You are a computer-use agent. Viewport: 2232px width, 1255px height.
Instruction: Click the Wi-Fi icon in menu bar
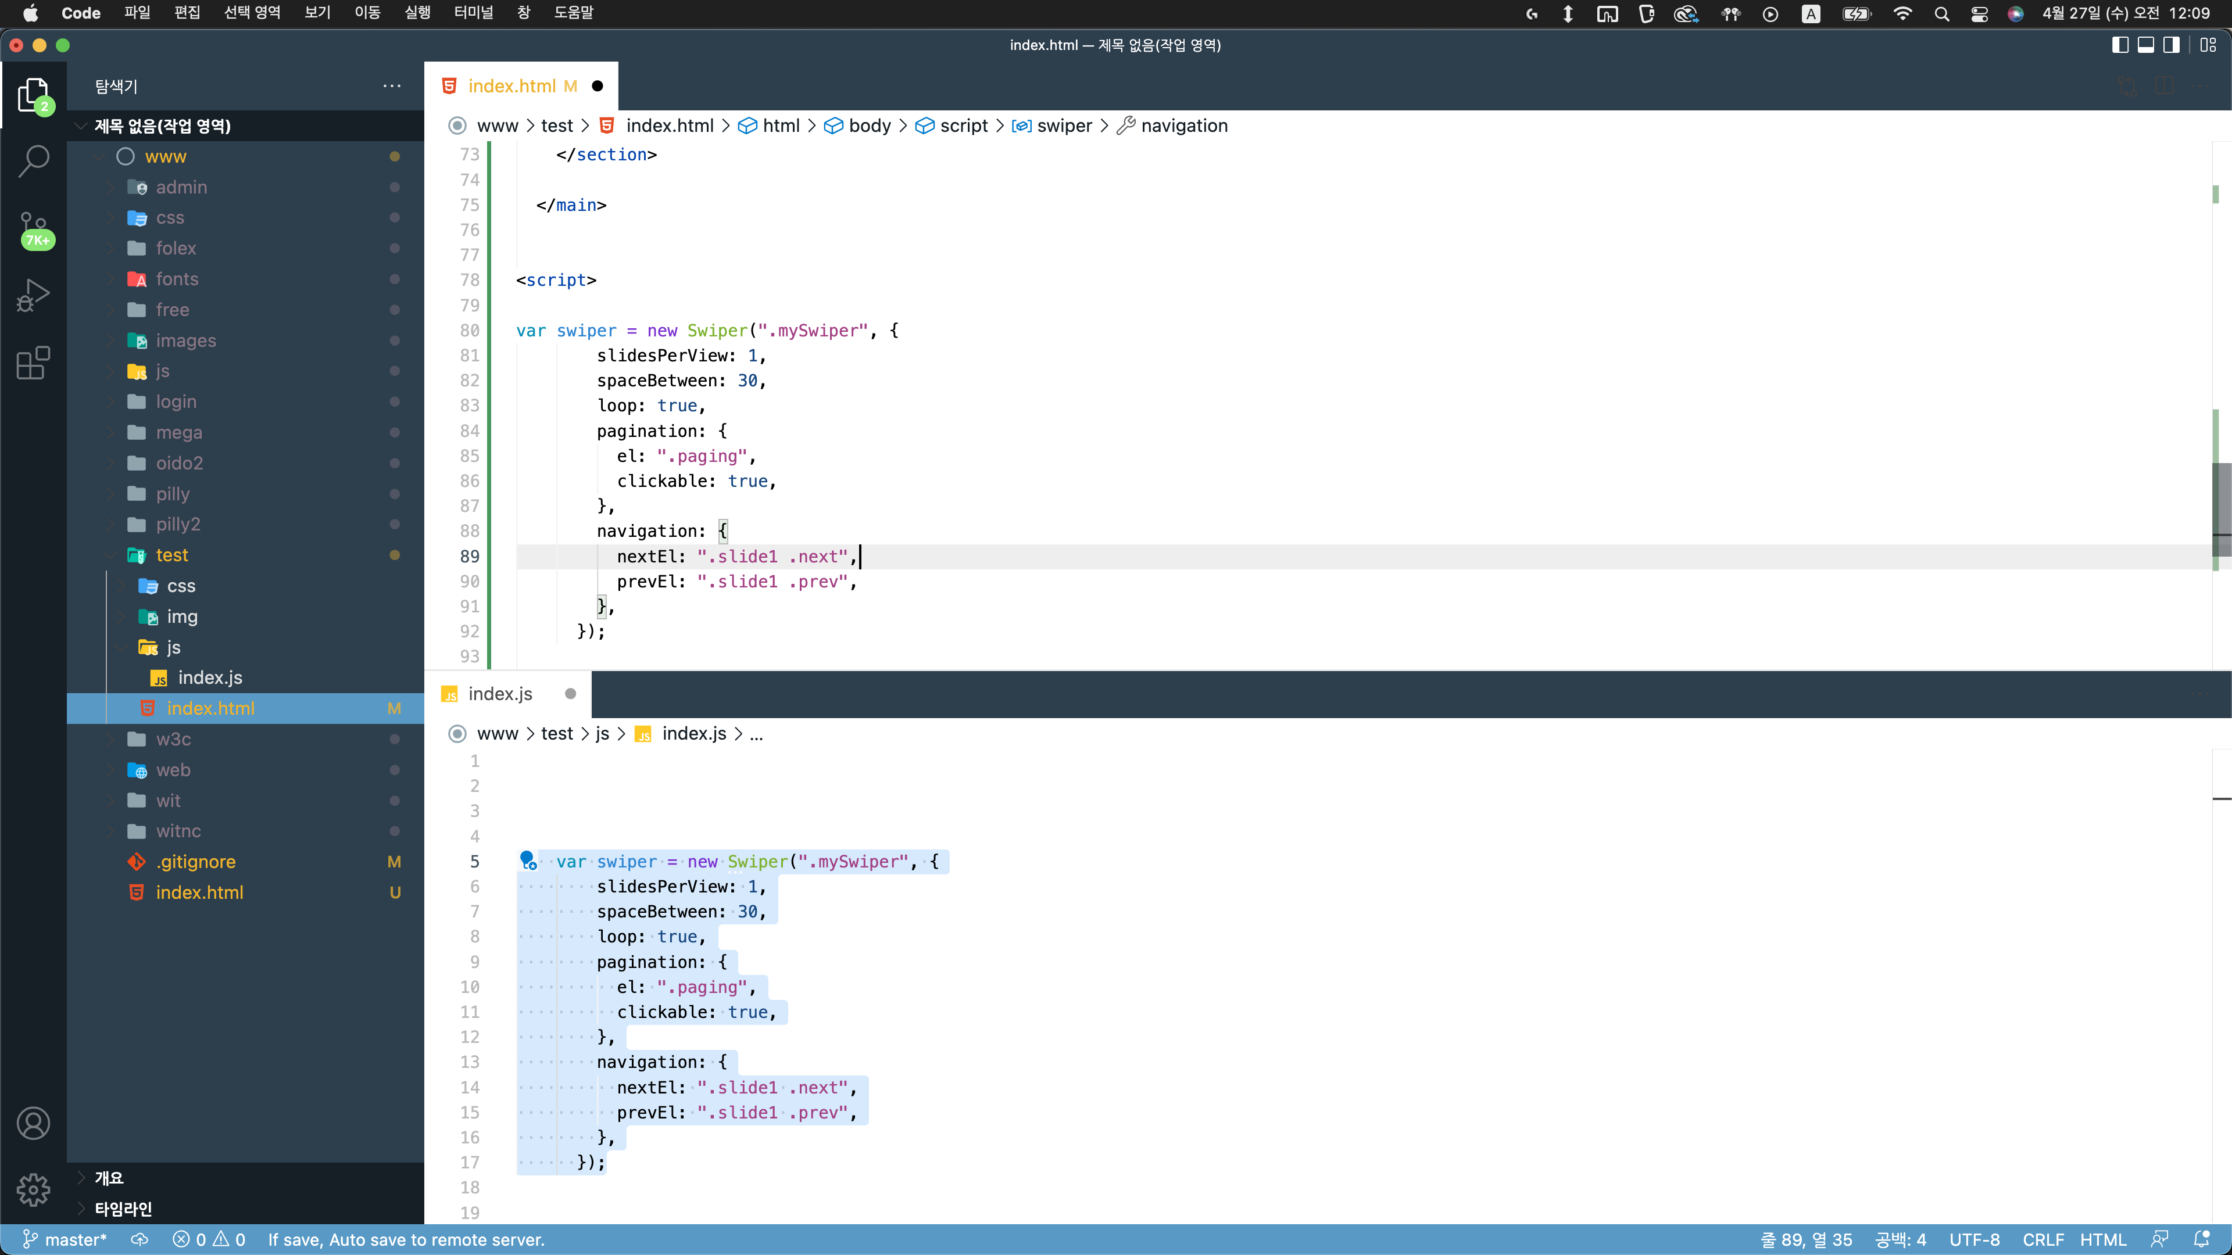click(x=1902, y=13)
